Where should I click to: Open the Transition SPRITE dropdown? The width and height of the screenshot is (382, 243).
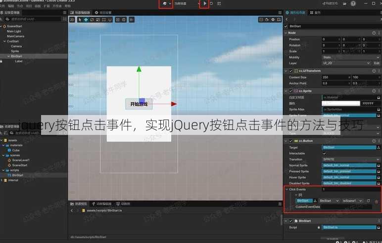[351, 159]
